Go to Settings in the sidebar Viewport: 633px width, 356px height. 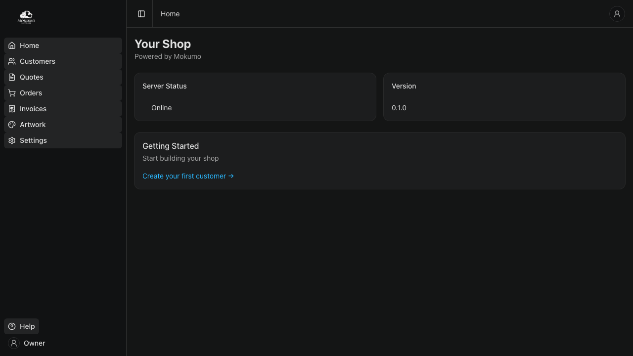click(x=33, y=140)
